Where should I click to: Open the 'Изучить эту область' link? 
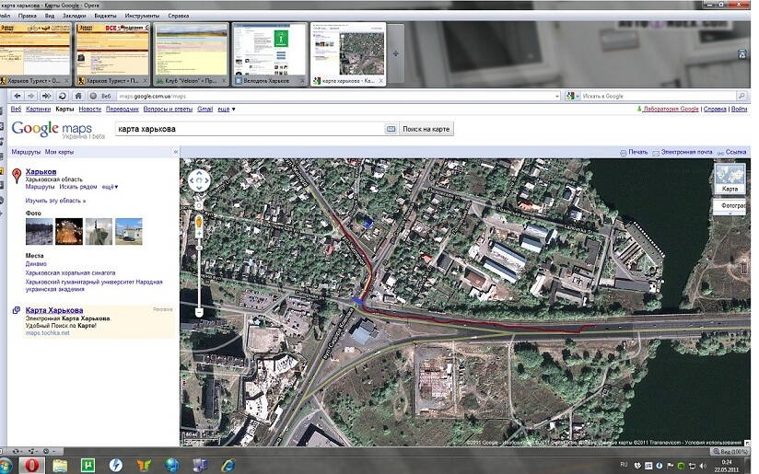(x=56, y=201)
